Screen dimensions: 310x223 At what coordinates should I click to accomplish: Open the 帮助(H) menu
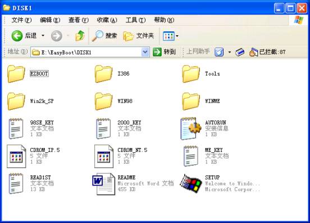coord(164,20)
